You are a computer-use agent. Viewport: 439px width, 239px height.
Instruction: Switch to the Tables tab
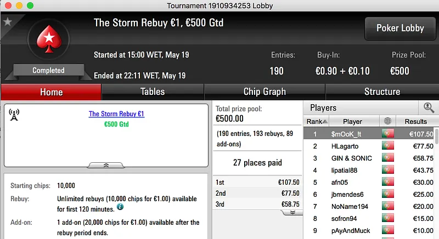click(x=153, y=92)
